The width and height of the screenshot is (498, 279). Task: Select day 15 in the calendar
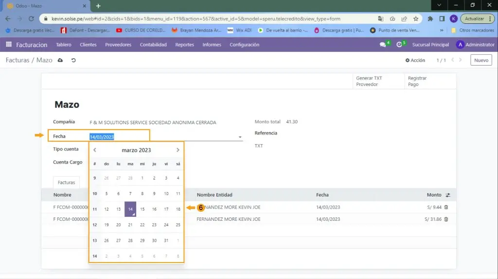tap(142, 209)
